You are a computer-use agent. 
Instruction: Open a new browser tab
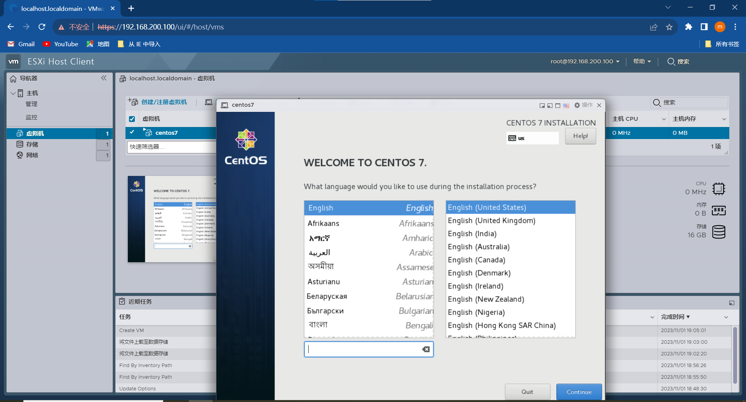pyautogui.click(x=131, y=8)
